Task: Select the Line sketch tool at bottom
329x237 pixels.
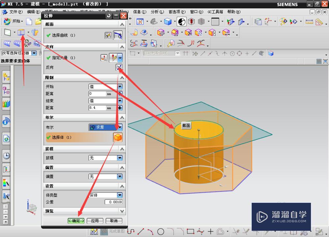Action: coord(140,231)
